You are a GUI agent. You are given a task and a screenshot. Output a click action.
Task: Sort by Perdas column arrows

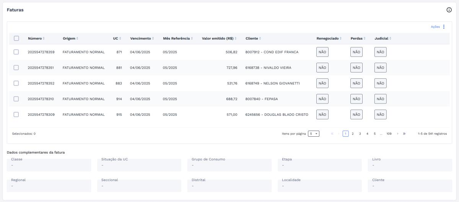click(x=365, y=39)
